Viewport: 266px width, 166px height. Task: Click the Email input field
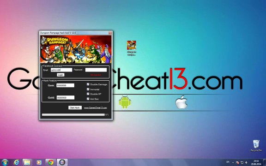(61, 70)
